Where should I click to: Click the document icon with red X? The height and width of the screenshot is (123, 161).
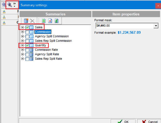point(50,21)
